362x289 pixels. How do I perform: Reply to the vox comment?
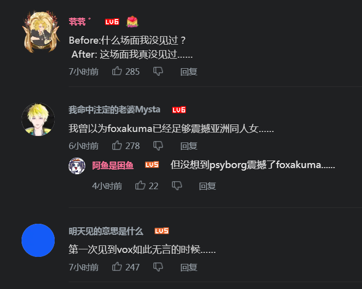pos(189,267)
